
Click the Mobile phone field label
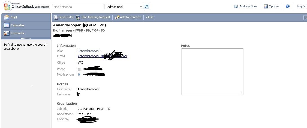(x=66, y=74)
